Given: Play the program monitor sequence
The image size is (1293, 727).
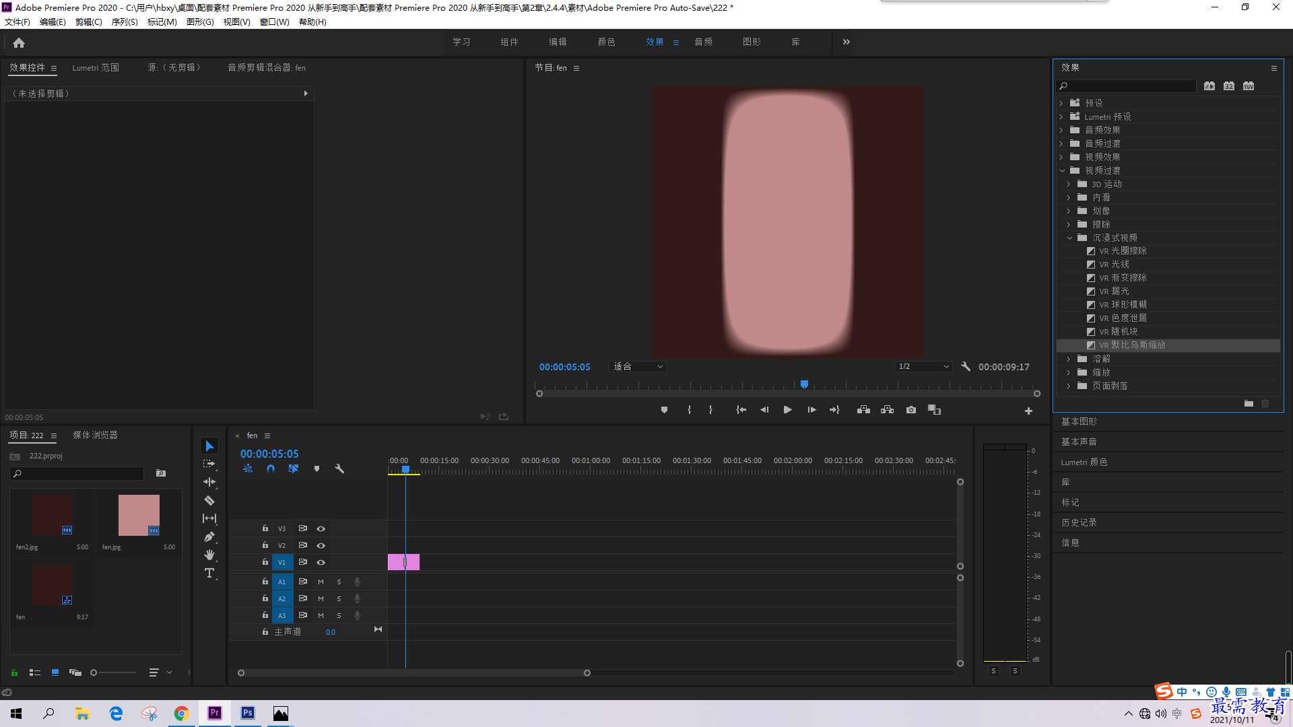Looking at the screenshot, I should click(x=787, y=410).
